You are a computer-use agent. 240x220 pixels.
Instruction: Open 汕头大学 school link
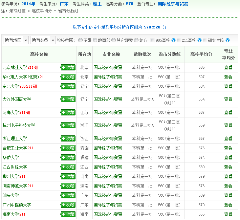10,195
